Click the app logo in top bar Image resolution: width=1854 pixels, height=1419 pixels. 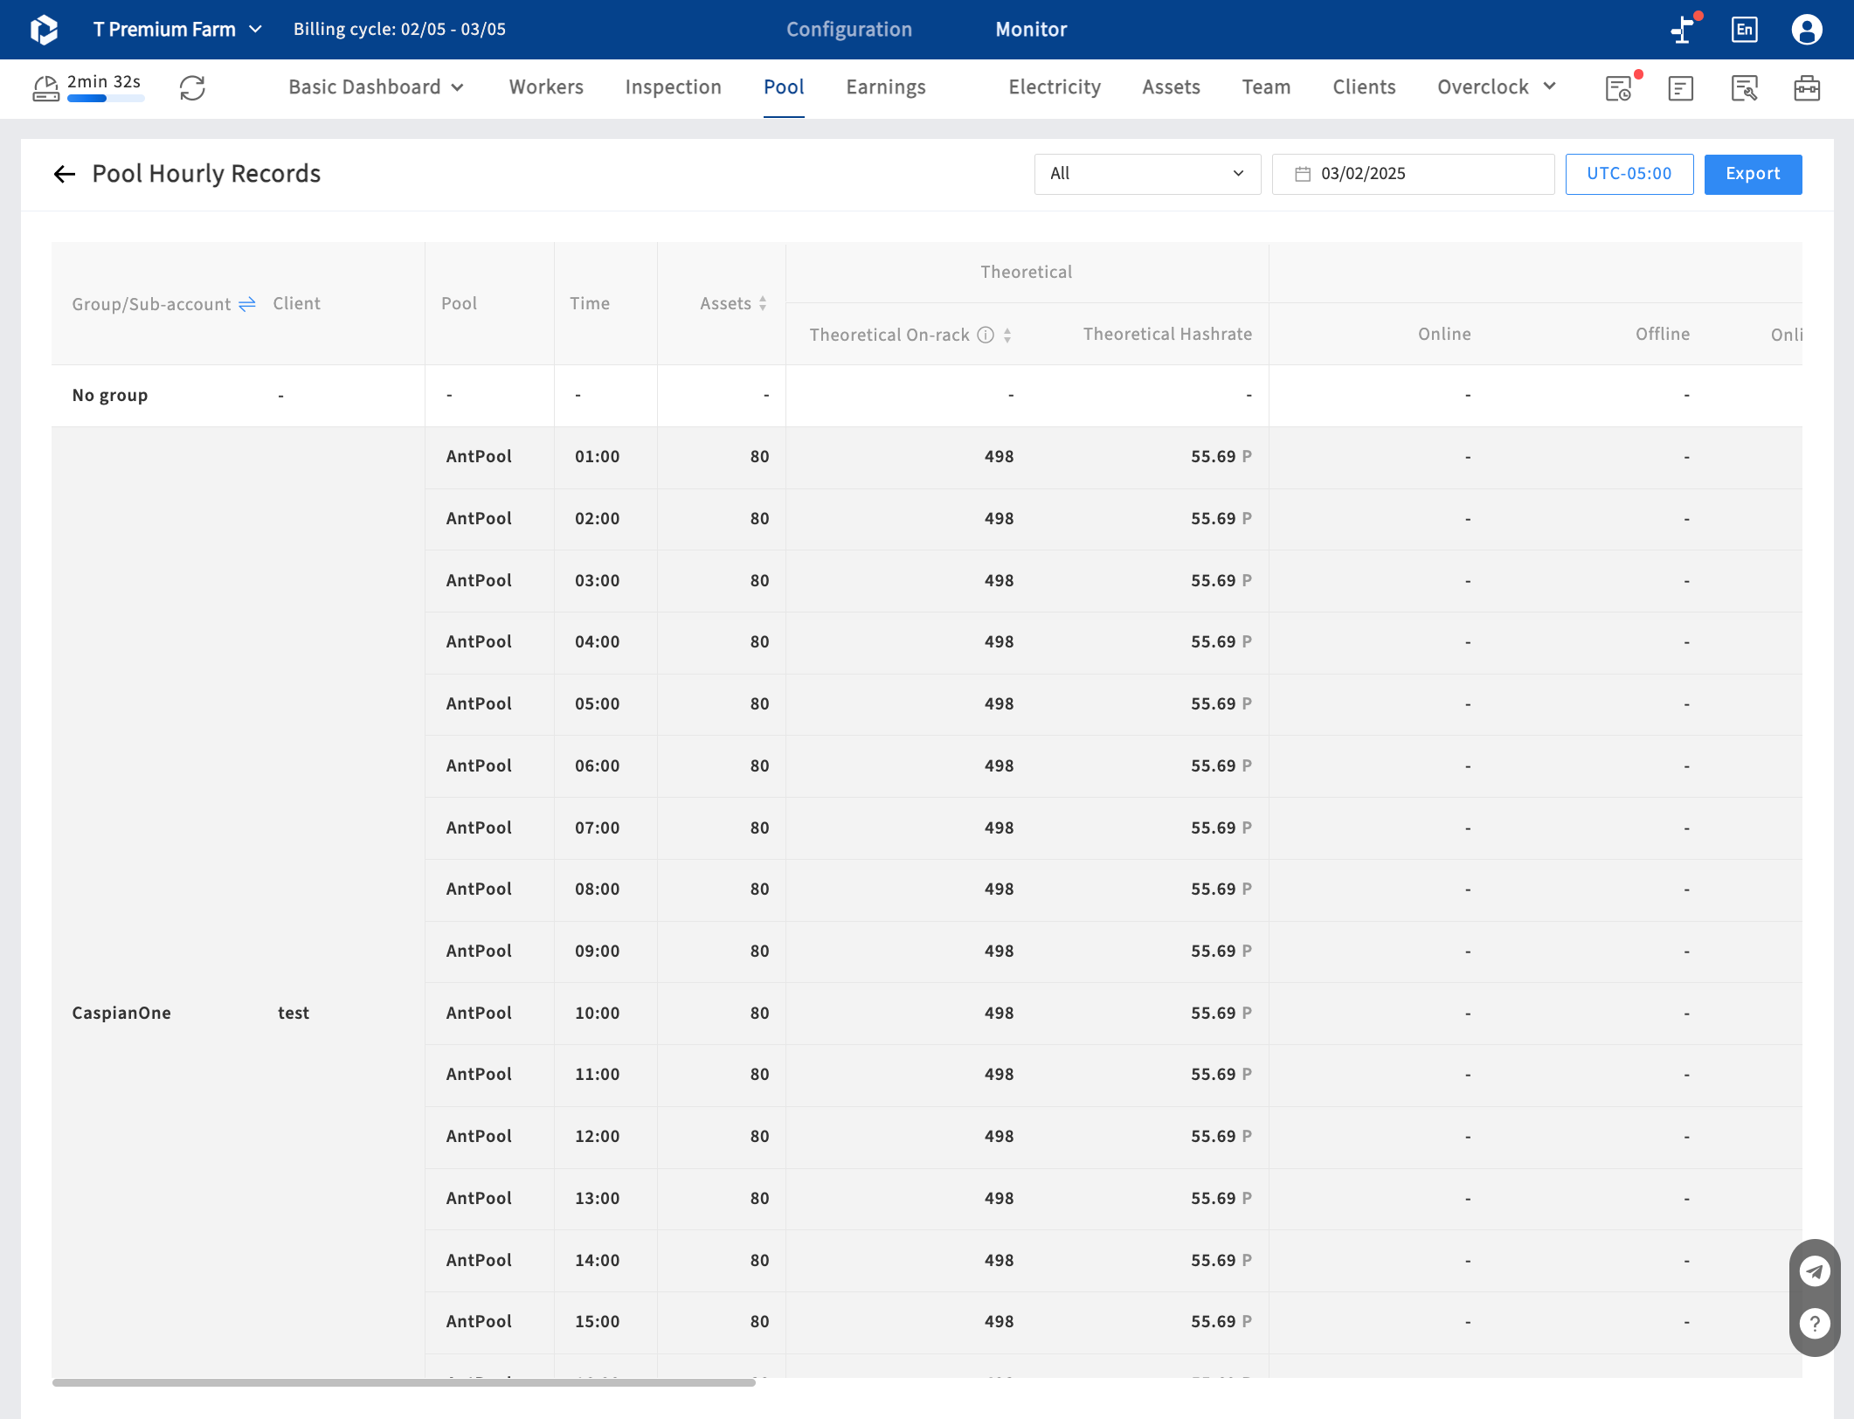[x=44, y=29]
